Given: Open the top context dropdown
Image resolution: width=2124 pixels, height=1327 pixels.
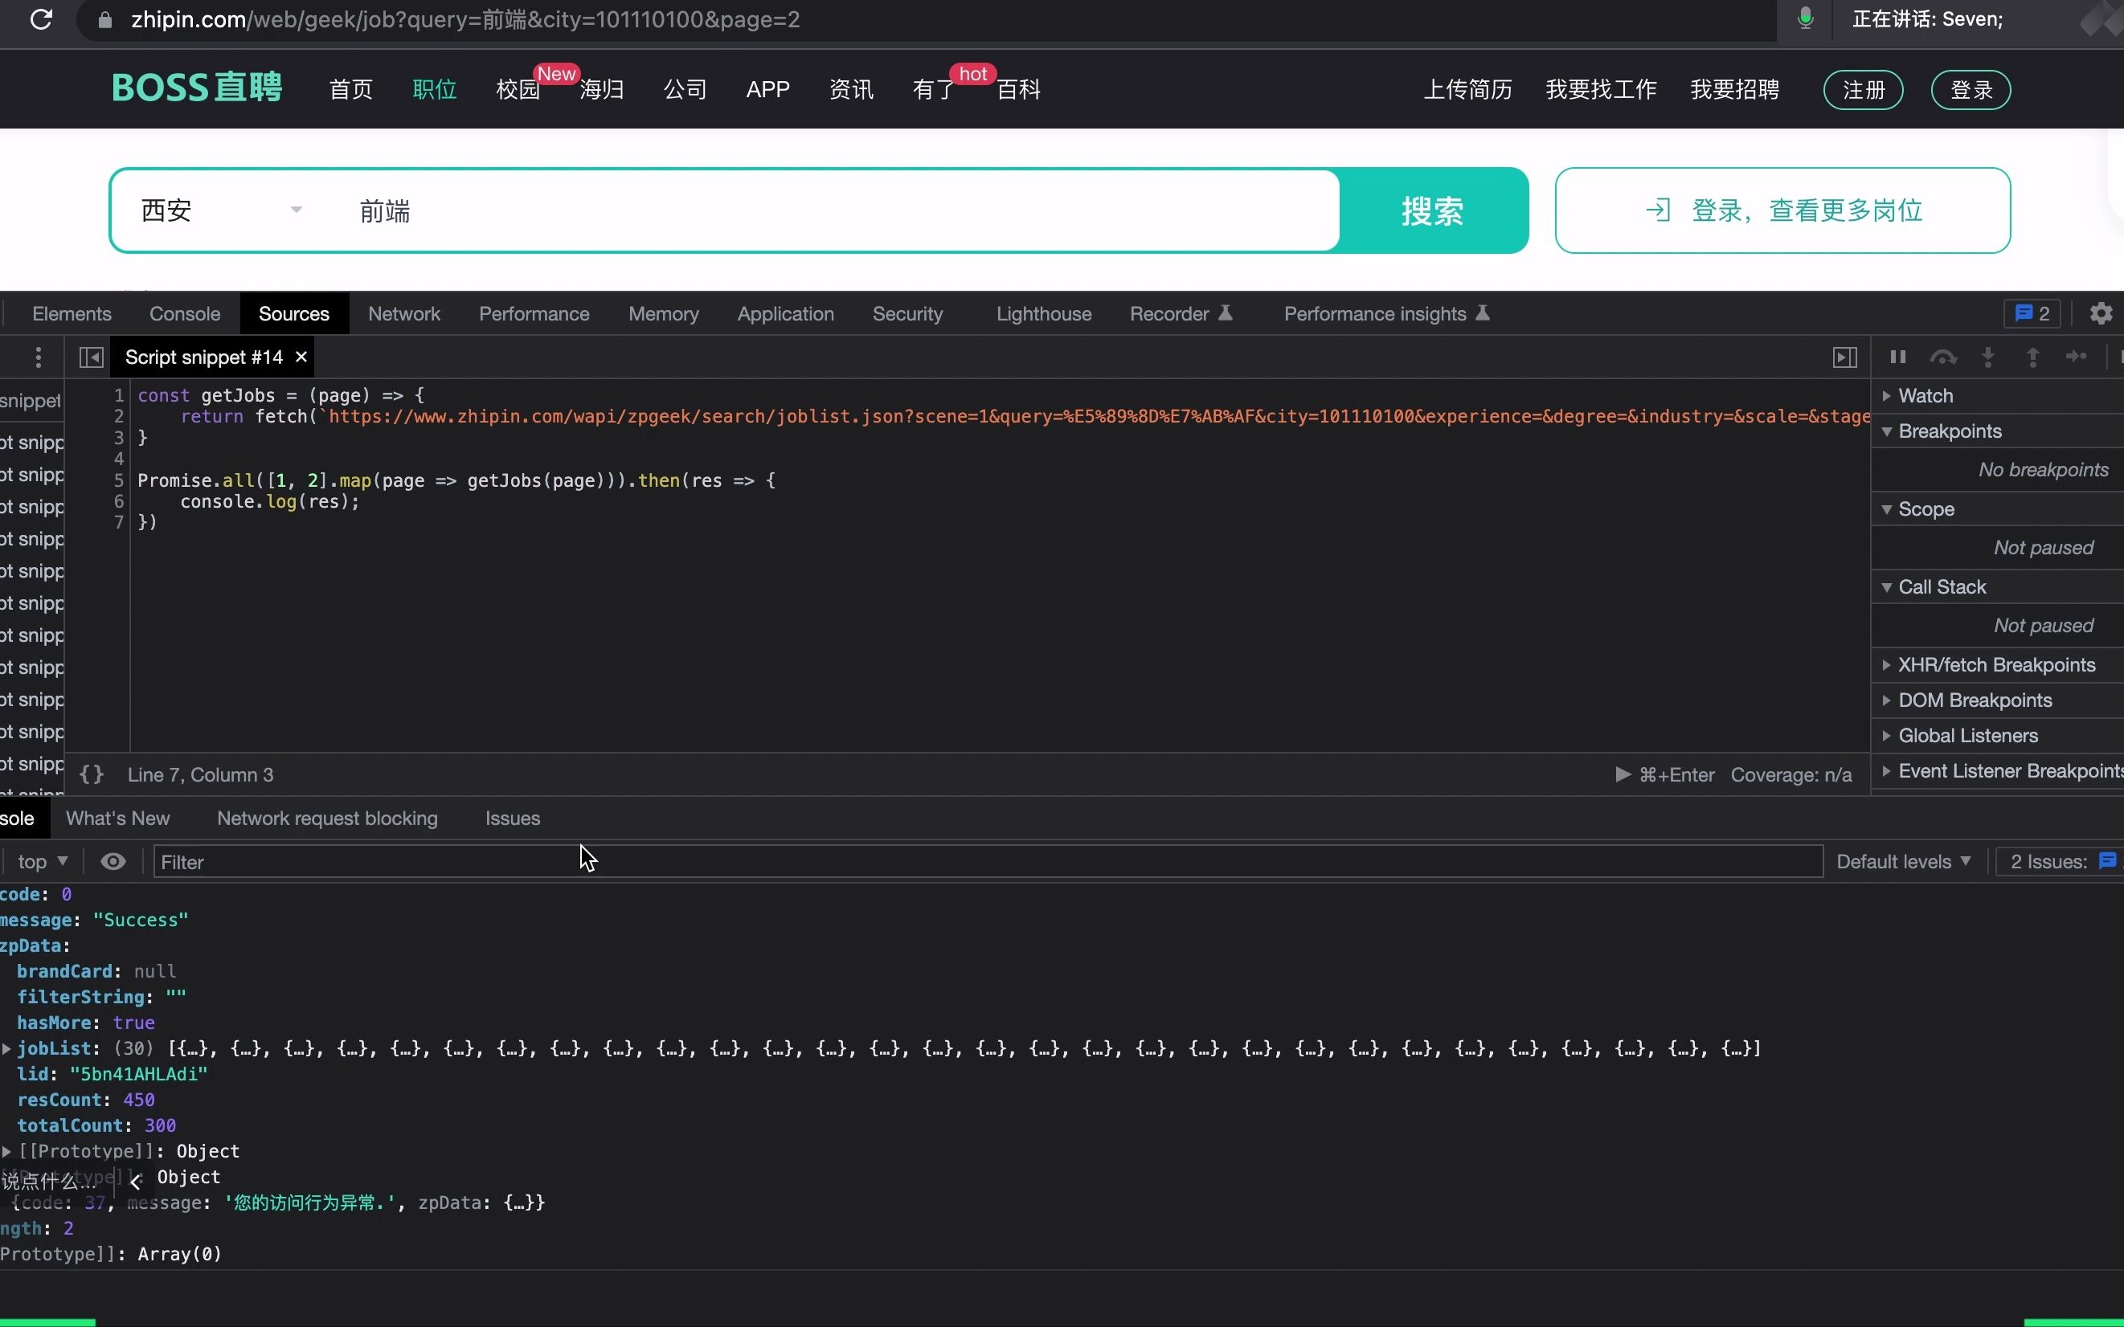Looking at the screenshot, I should [x=42, y=861].
